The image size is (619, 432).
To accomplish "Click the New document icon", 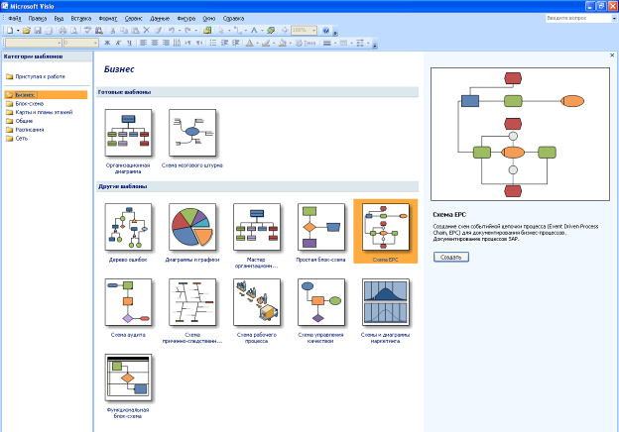I will tap(10, 31).
